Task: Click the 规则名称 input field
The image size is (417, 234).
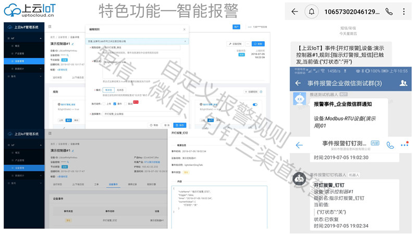Action: (141, 47)
